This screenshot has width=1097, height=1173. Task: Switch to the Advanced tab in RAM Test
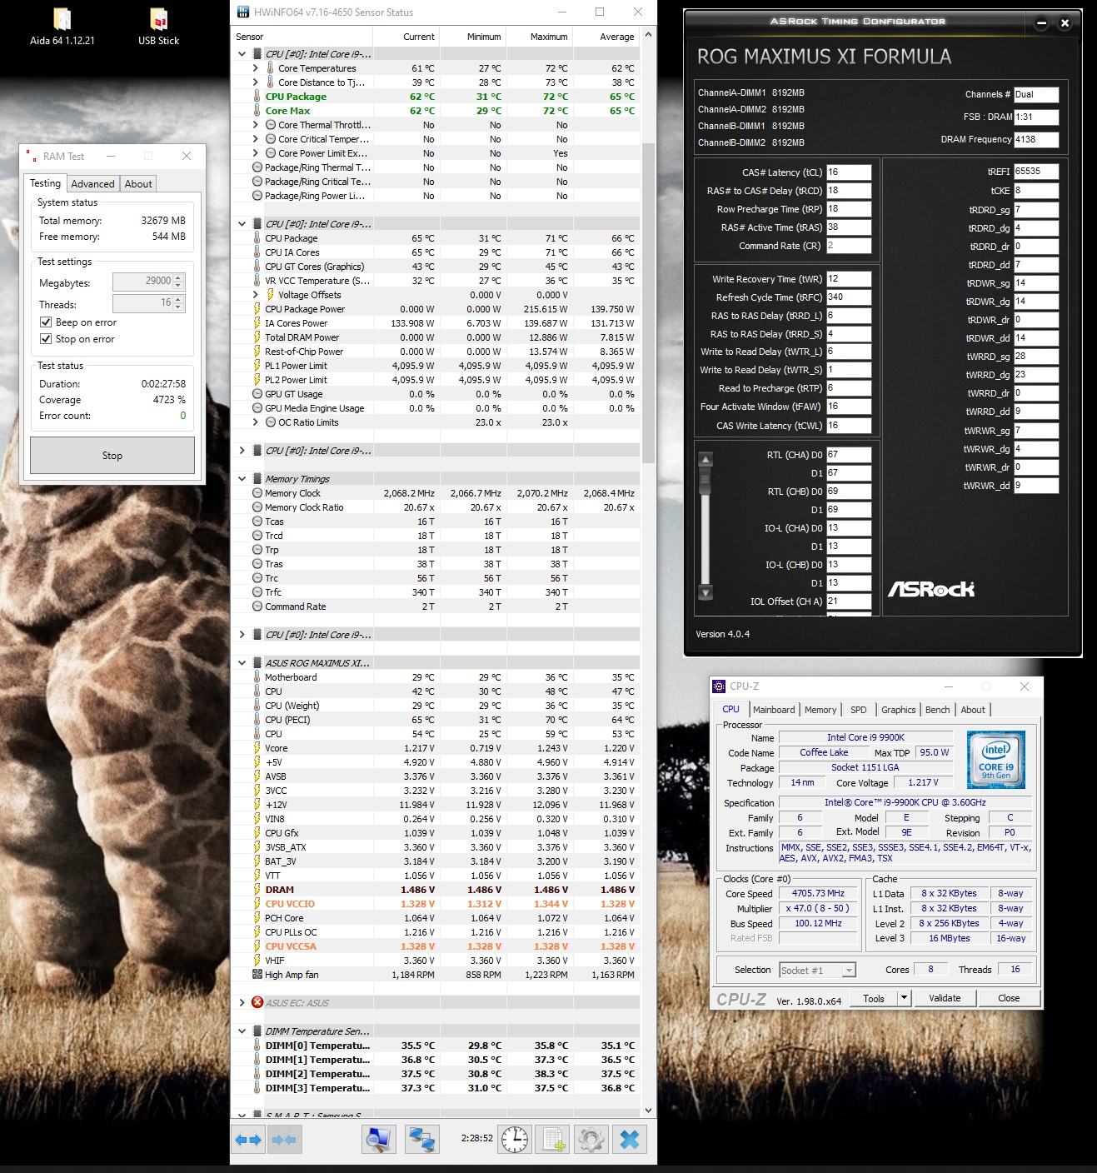92,184
